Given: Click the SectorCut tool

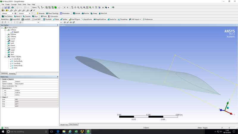Looking at the screenshot, I should pos(112,19).
